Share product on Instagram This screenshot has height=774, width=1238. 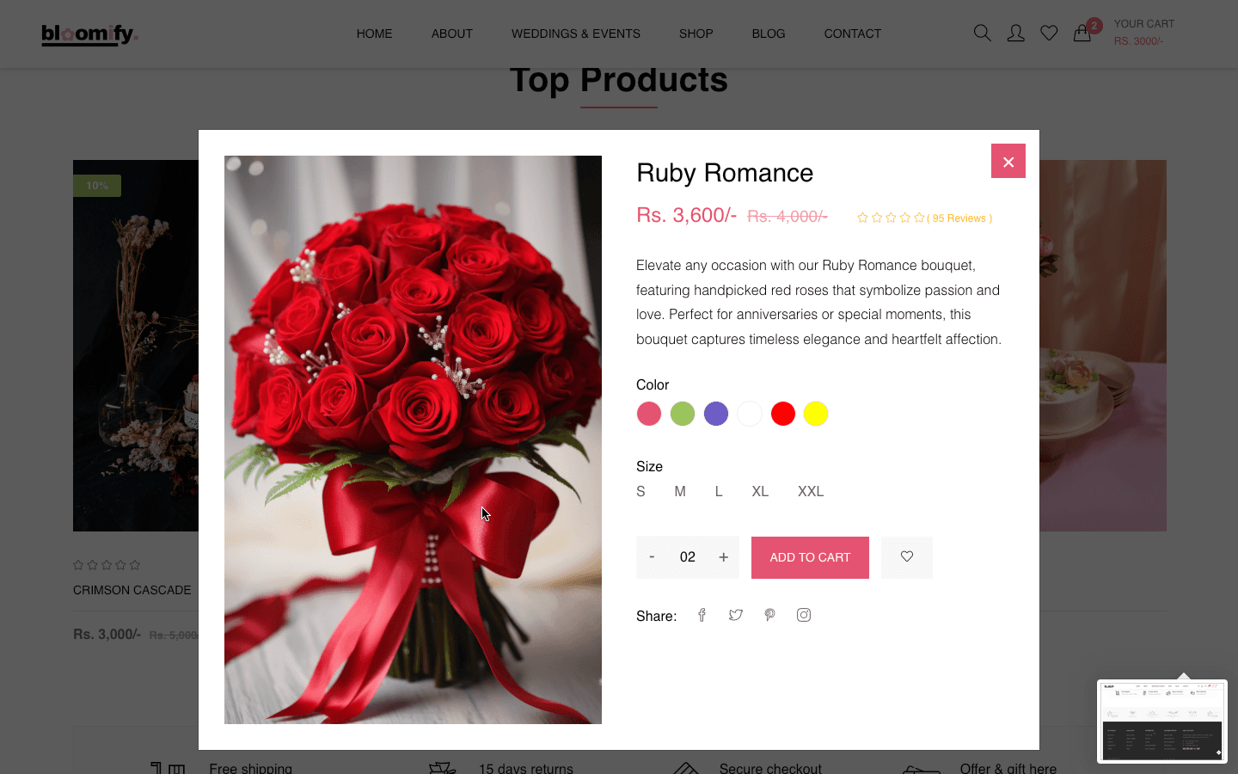point(804,615)
